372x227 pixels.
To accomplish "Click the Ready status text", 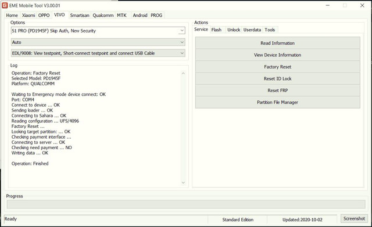I will pyautogui.click(x=10, y=219).
